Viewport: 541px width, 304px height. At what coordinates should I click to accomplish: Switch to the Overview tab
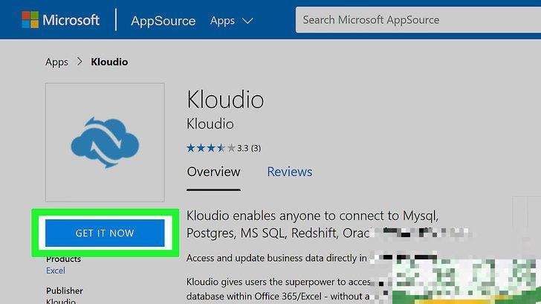(x=213, y=172)
